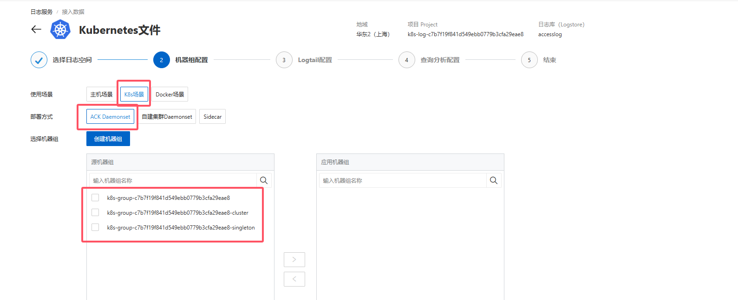738x300 pixels.
Task: Choose 自建集群Daemonset deployment mode
Action: (x=167, y=116)
